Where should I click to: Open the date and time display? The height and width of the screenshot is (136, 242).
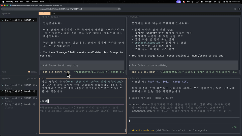(231, 2)
